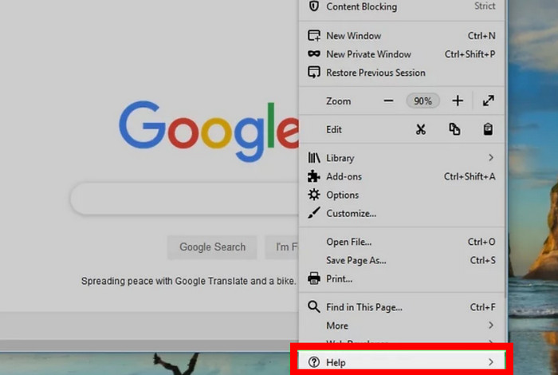Image resolution: width=558 pixels, height=375 pixels.
Task: Click the Paste clipboard icon
Action: 488,129
